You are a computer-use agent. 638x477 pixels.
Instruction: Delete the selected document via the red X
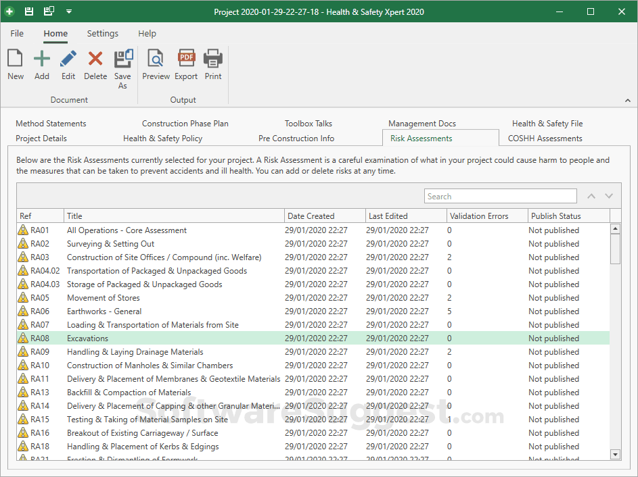[95, 64]
